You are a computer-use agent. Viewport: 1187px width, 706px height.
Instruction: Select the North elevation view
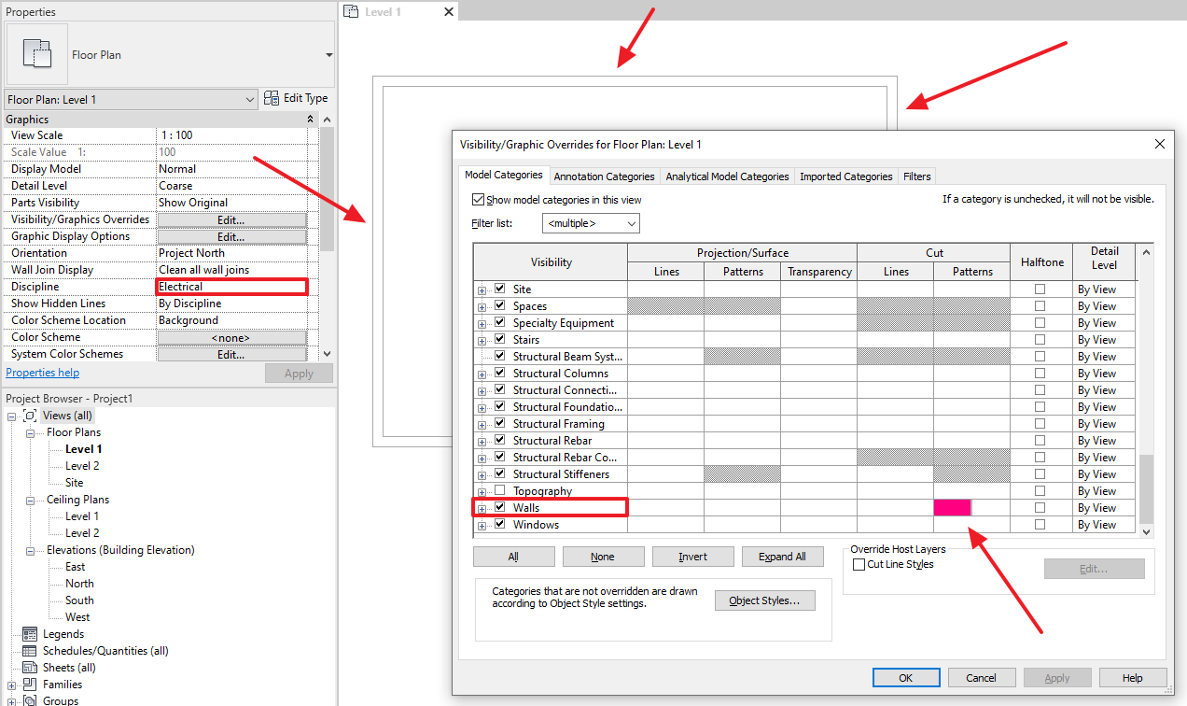(x=79, y=584)
